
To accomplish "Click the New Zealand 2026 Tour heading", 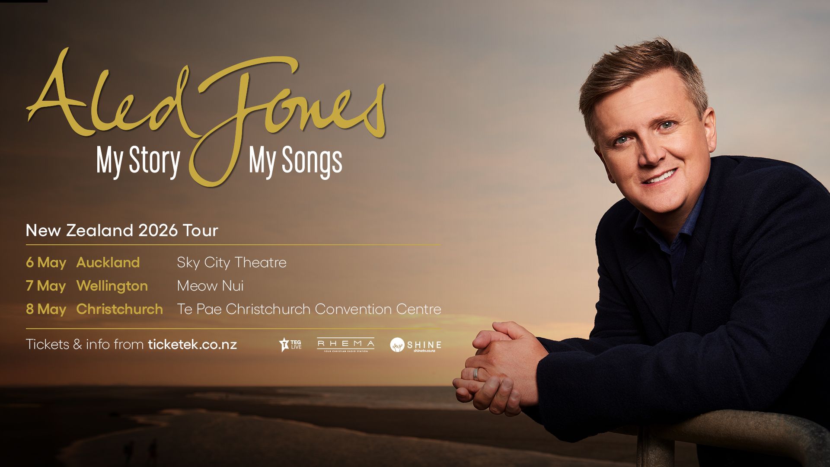I will (122, 230).
